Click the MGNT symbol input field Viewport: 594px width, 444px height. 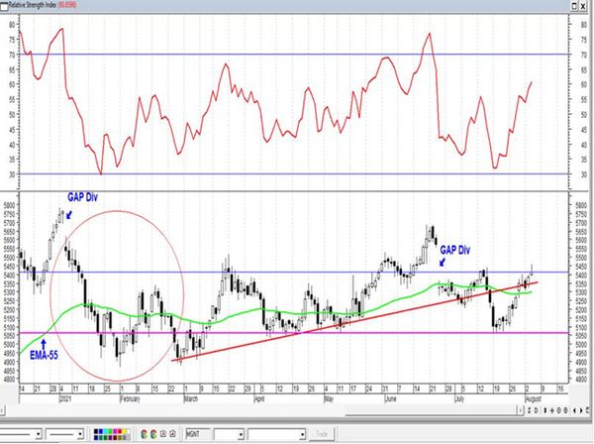tap(198, 434)
